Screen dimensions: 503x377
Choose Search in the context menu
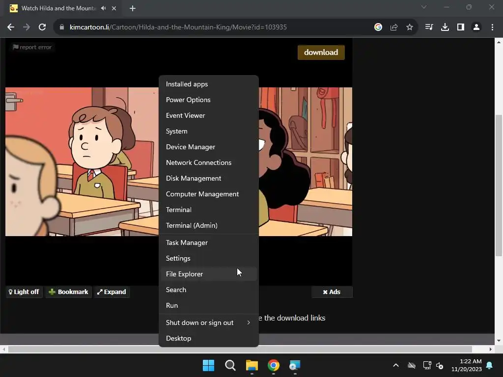pos(209,290)
